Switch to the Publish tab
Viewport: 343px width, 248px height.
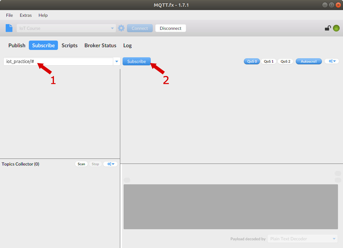click(x=17, y=45)
